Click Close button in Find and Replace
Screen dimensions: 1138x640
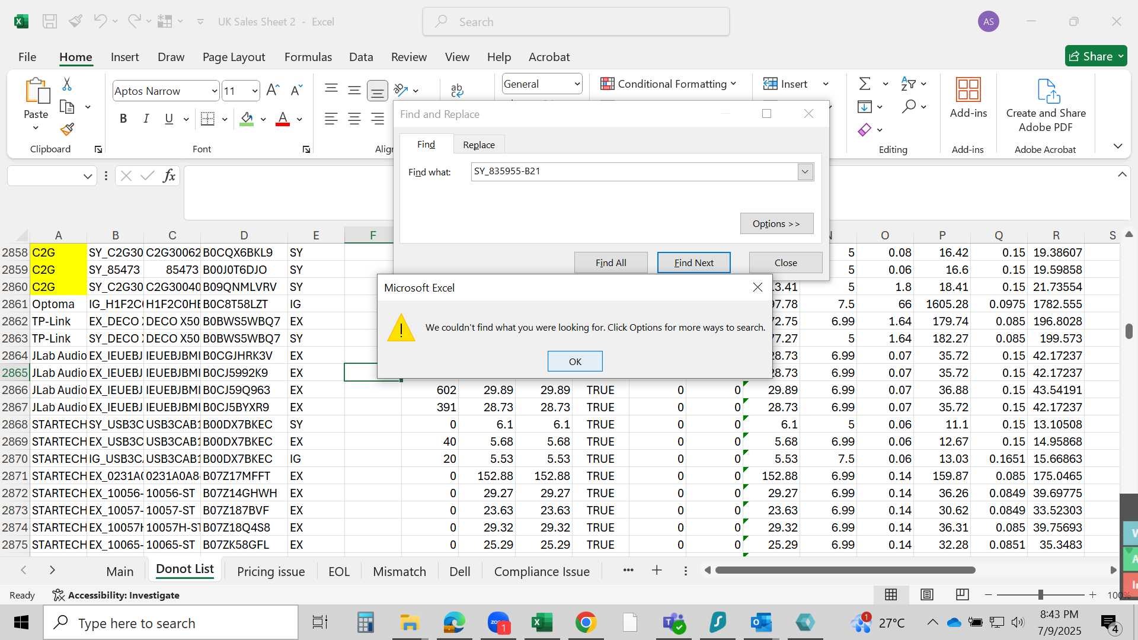click(785, 263)
